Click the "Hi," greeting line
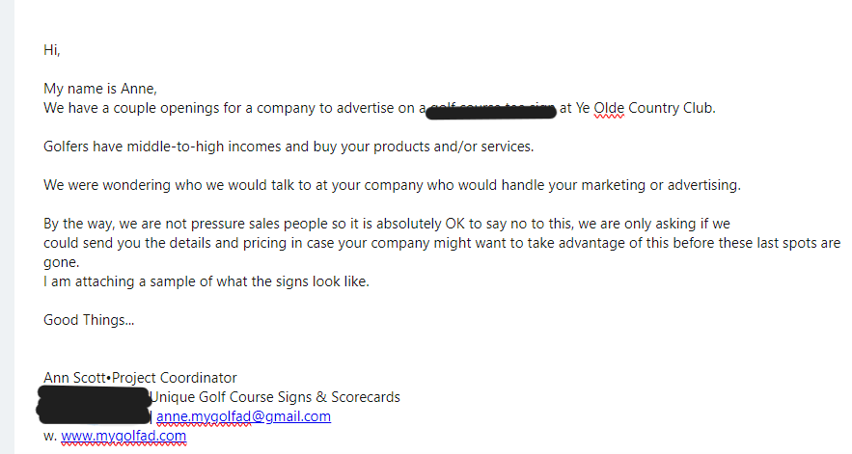852x454 pixels. tap(52, 49)
